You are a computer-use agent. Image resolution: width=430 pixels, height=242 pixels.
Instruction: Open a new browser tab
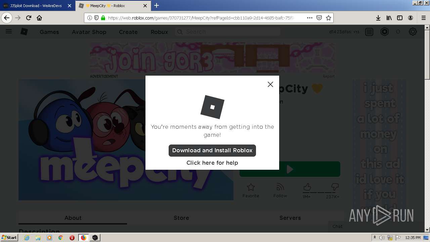[x=157, y=5]
